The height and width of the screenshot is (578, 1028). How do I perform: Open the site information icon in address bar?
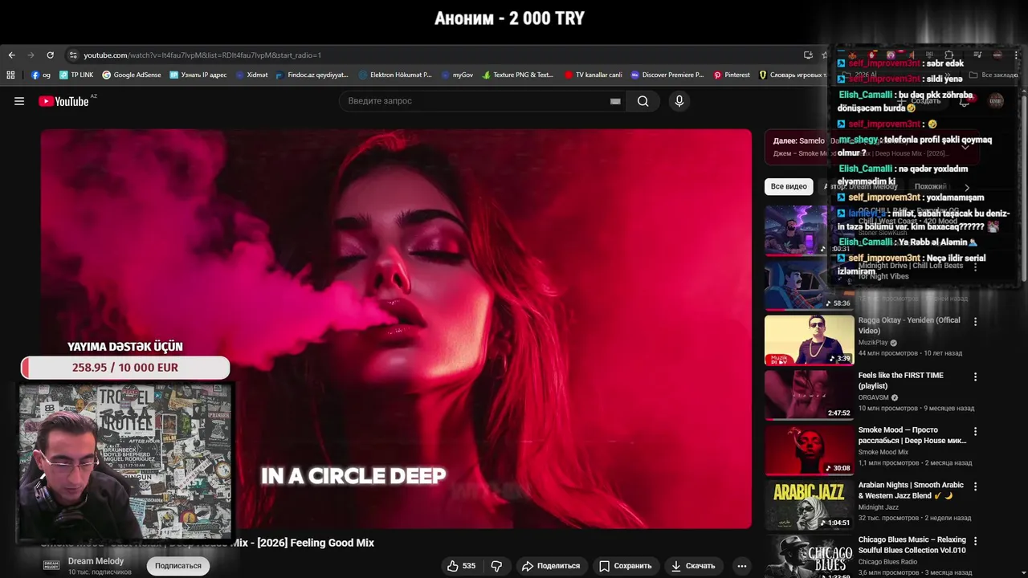(x=73, y=55)
